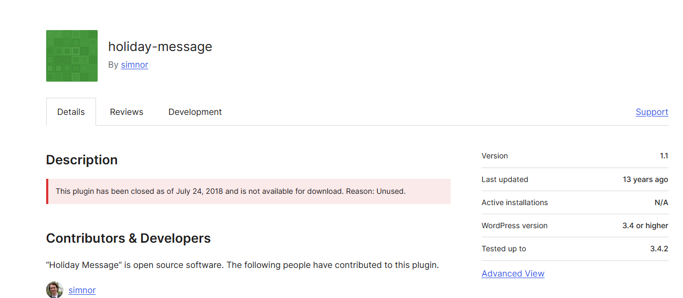The image size is (683, 298).
Task: Open the Details tab
Action: [71, 112]
